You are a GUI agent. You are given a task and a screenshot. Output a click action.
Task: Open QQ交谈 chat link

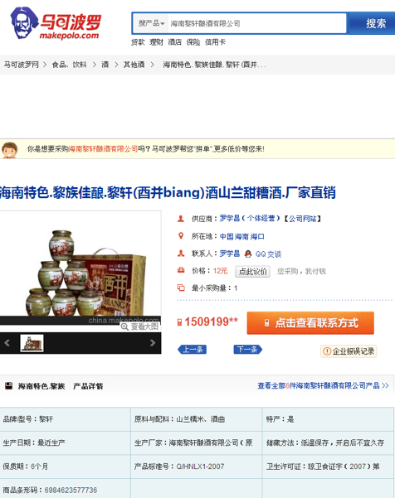coord(268,254)
